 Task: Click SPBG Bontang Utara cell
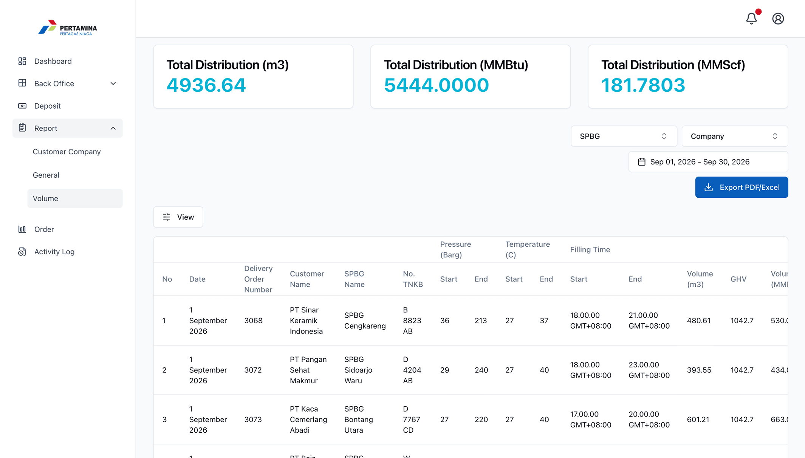[359, 420]
